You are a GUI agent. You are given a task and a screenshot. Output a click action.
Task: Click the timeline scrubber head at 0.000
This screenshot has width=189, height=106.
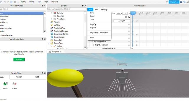(133, 13)
